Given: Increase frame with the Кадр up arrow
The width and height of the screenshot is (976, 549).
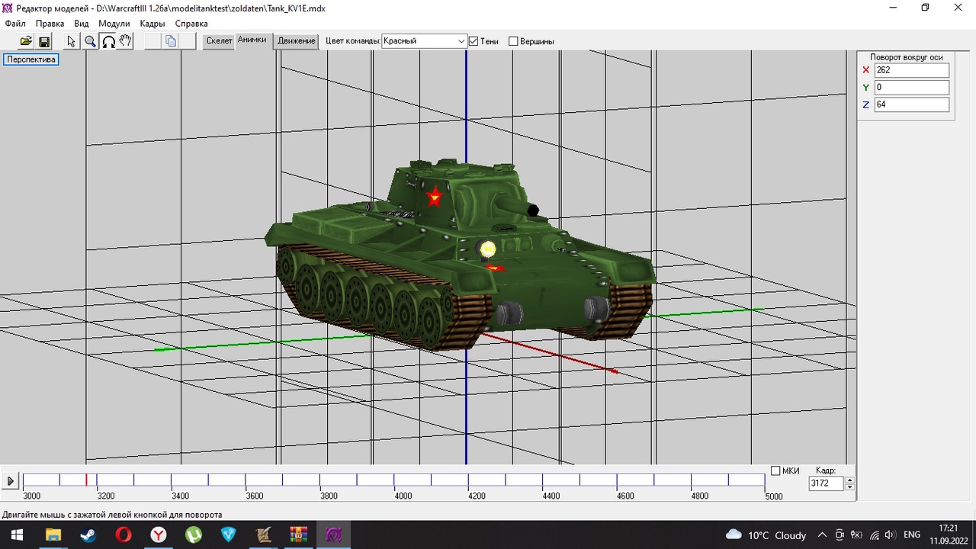Looking at the screenshot, I should coord(850,480).
